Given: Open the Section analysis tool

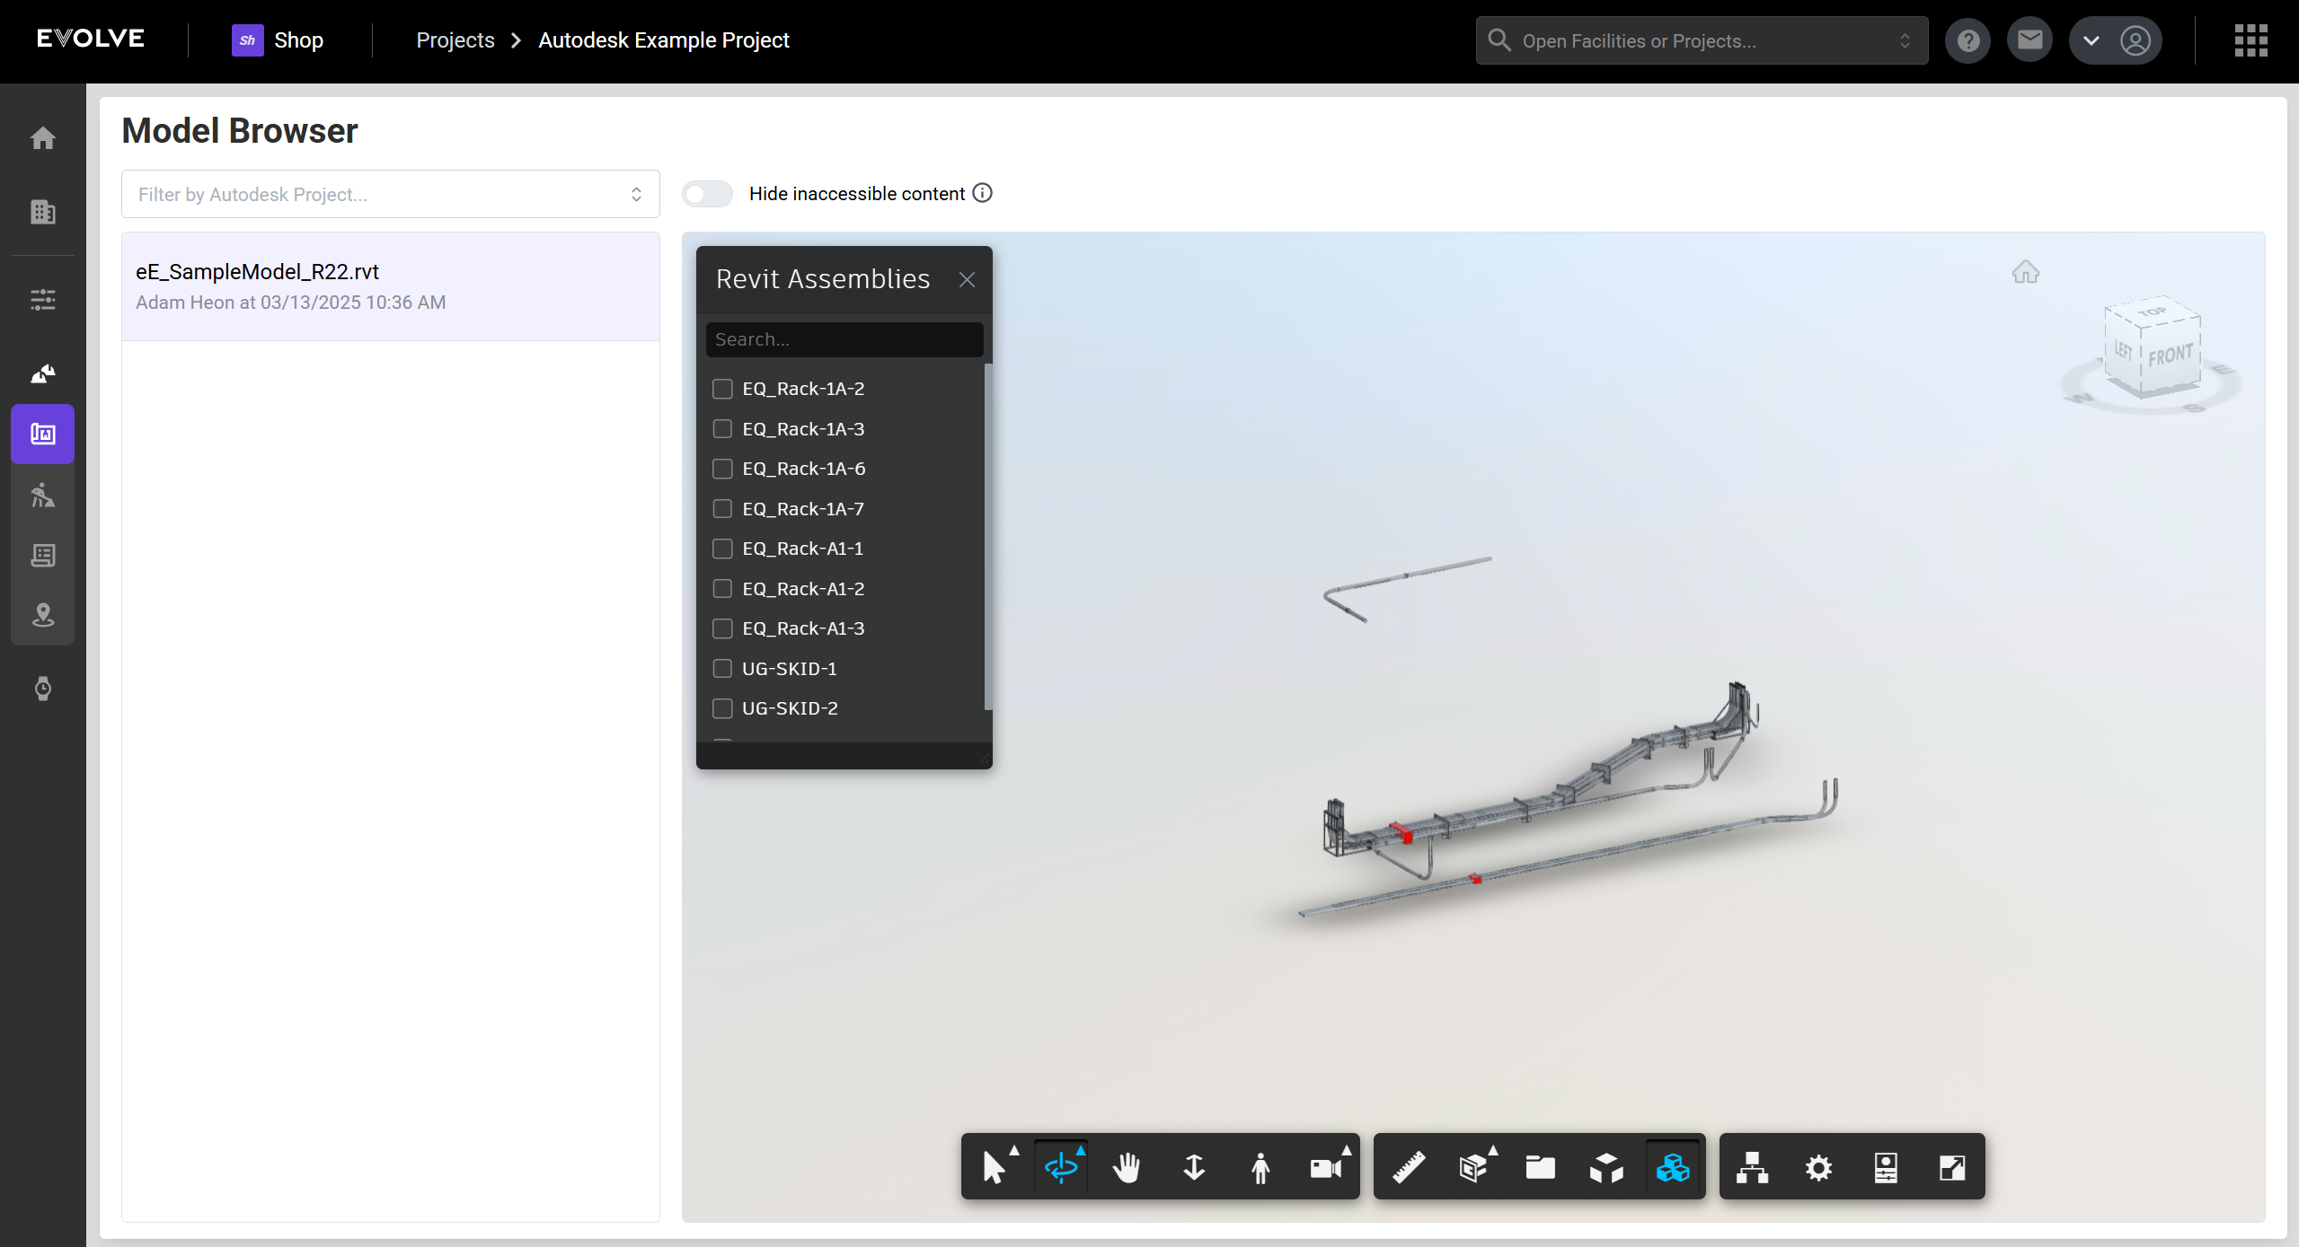Looking at the screenshot, I should pos(1474,1167).
